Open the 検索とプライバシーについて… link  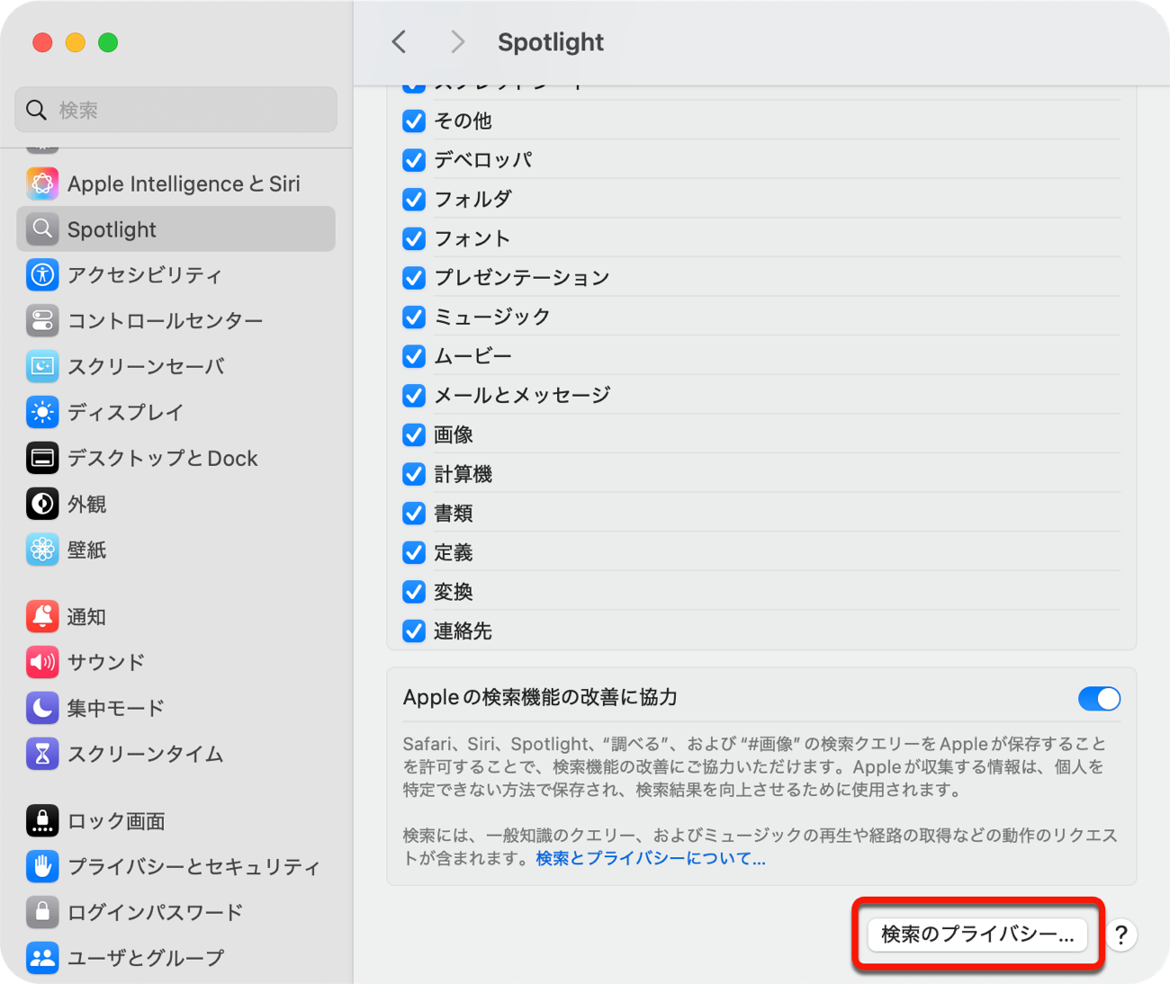651,858
